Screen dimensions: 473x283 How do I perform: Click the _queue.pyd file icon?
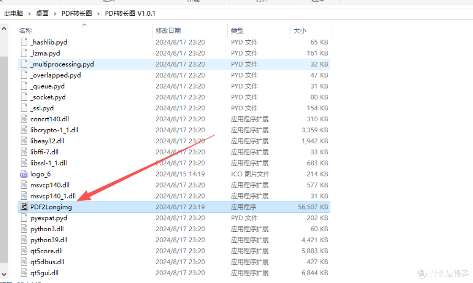click(x=24, y=86)
